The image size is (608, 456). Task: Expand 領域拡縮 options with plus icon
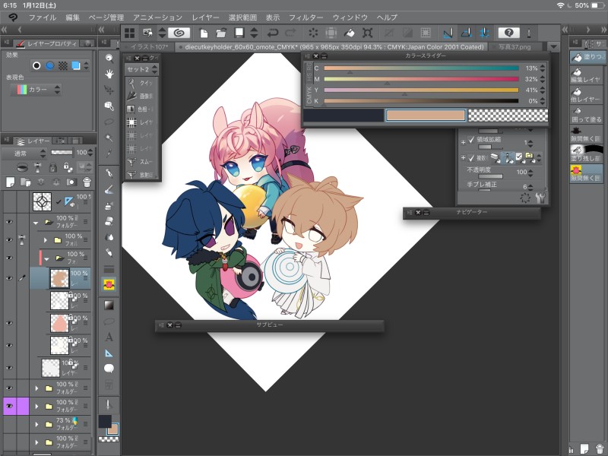463,142
